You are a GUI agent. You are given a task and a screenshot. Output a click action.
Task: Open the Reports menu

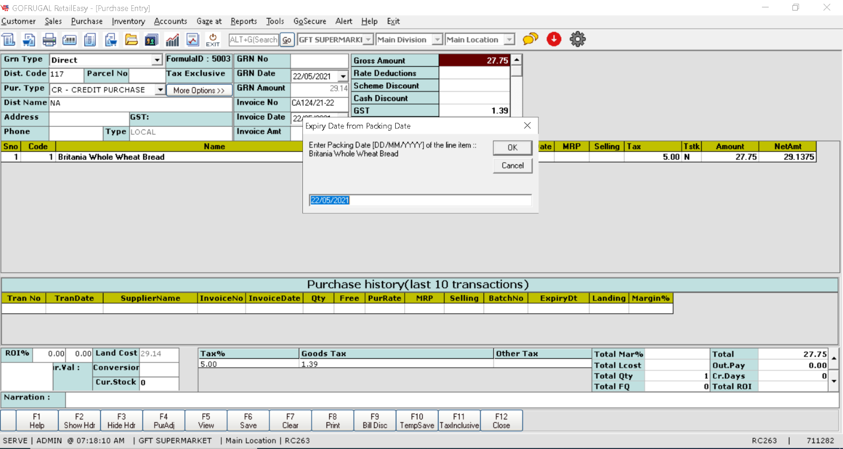(x=243, y=21)
